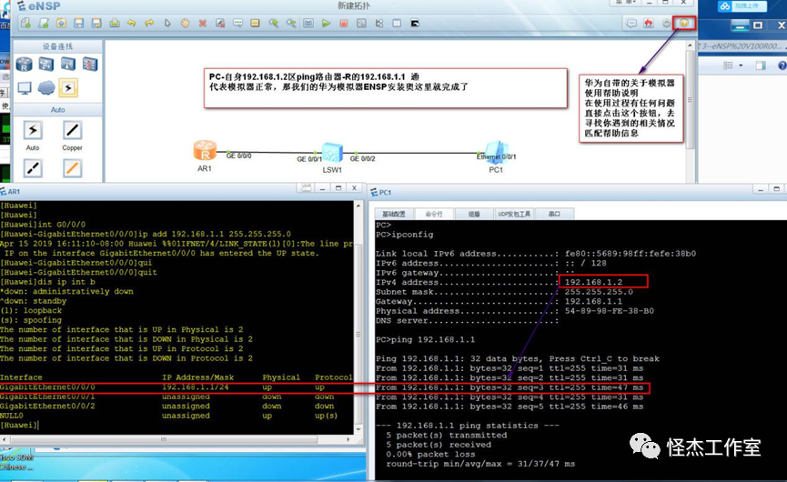Click the yellow rectangle palette icon
This screenshot has width=787, height=482.
255,23
